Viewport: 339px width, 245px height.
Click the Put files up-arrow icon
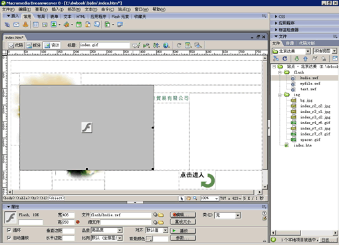click(305, 58)
